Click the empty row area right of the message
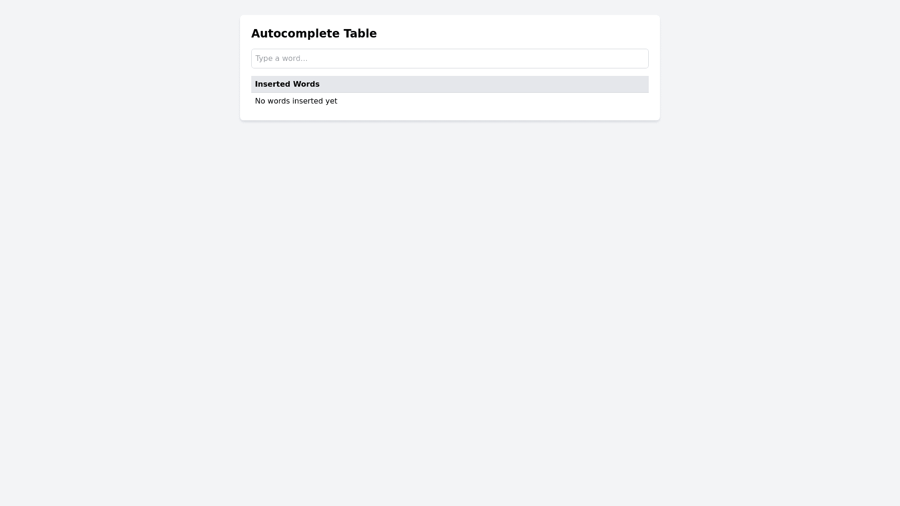The image size is (900, 506). pyautogui.click(x=492, y=101)
